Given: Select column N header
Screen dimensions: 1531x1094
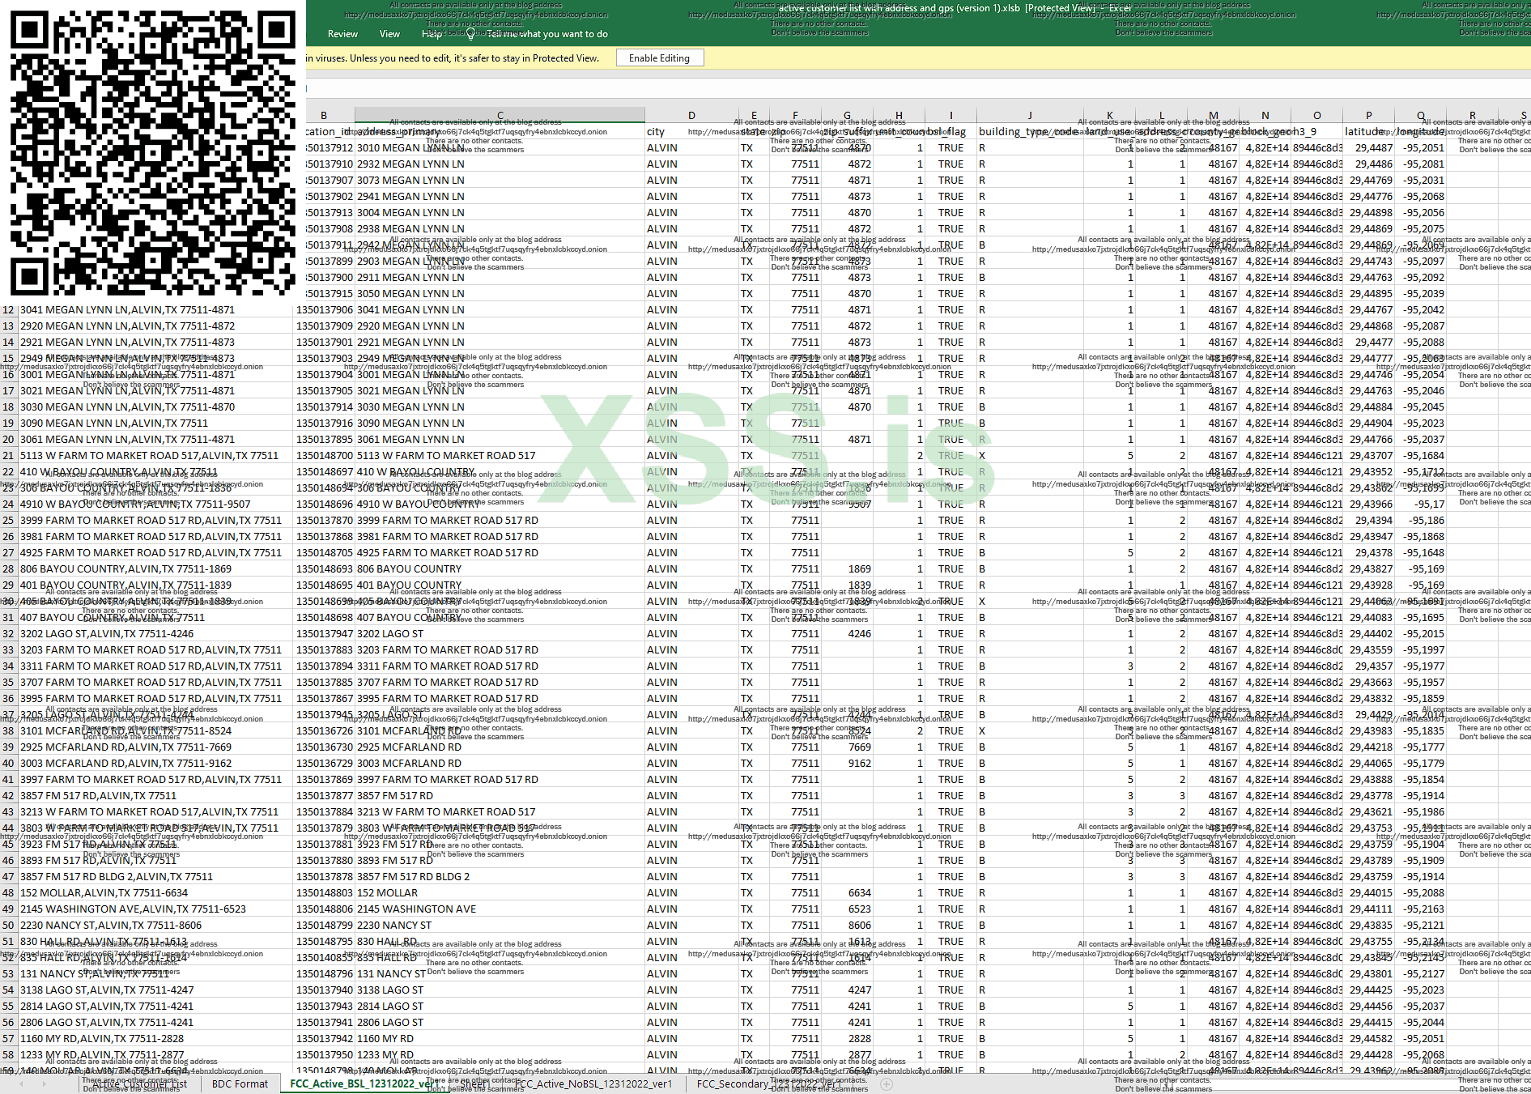Looking at the screenshot, I should [x=1265, y=115].
